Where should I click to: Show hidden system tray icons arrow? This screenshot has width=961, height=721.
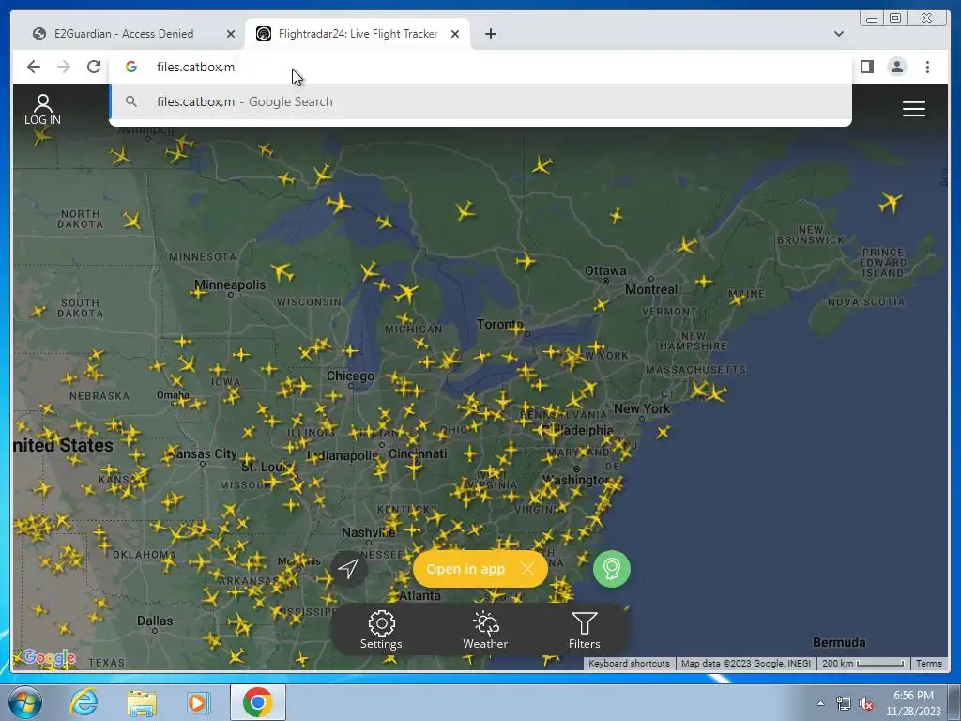point(820,703)
